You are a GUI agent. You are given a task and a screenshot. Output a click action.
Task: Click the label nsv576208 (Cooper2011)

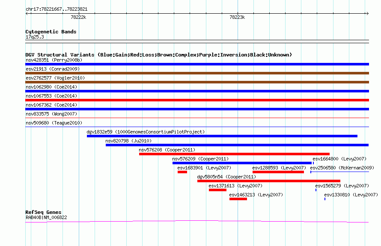pyautogui.click(x=167, y=150)
